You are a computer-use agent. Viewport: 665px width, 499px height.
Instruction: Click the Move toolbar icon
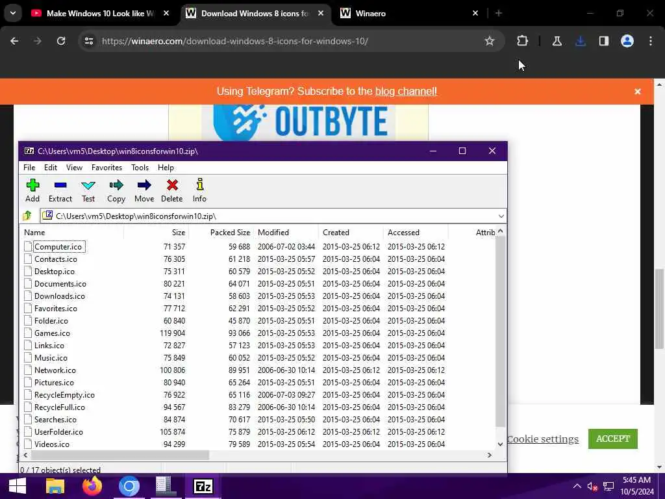click(144, 190)
